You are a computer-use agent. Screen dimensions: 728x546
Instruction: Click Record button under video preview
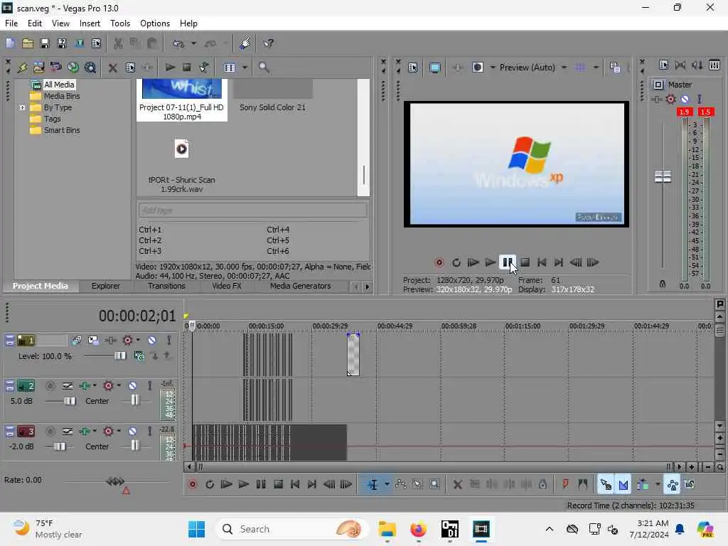coord(439,263)
